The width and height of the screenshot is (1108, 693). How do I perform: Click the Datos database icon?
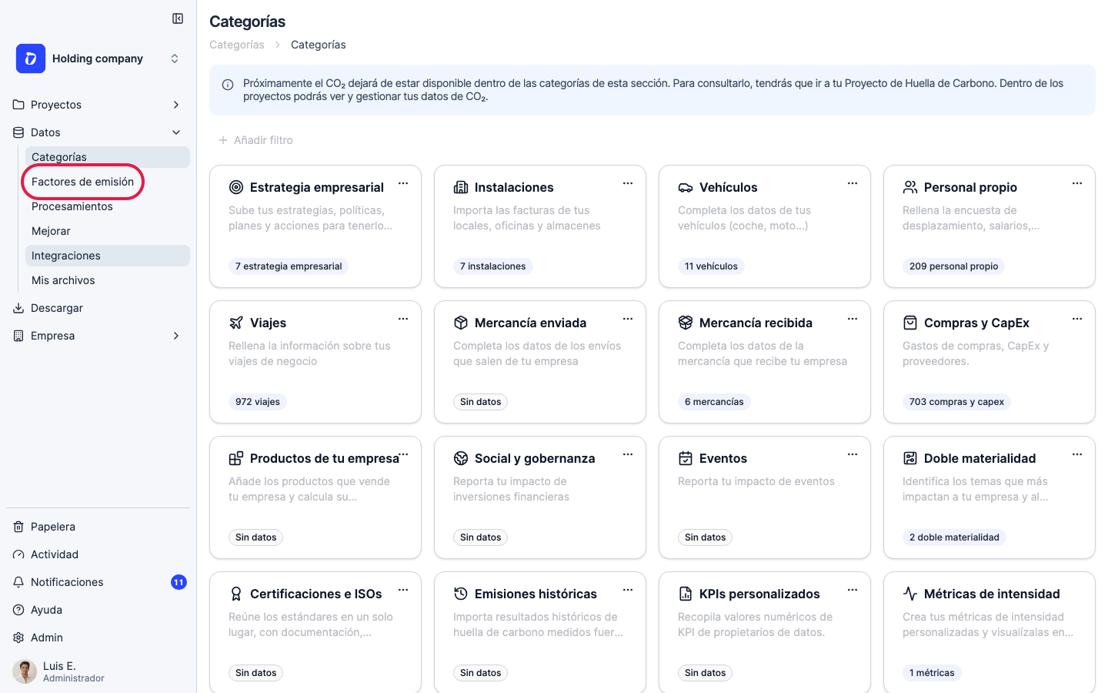tap(18, 132)
